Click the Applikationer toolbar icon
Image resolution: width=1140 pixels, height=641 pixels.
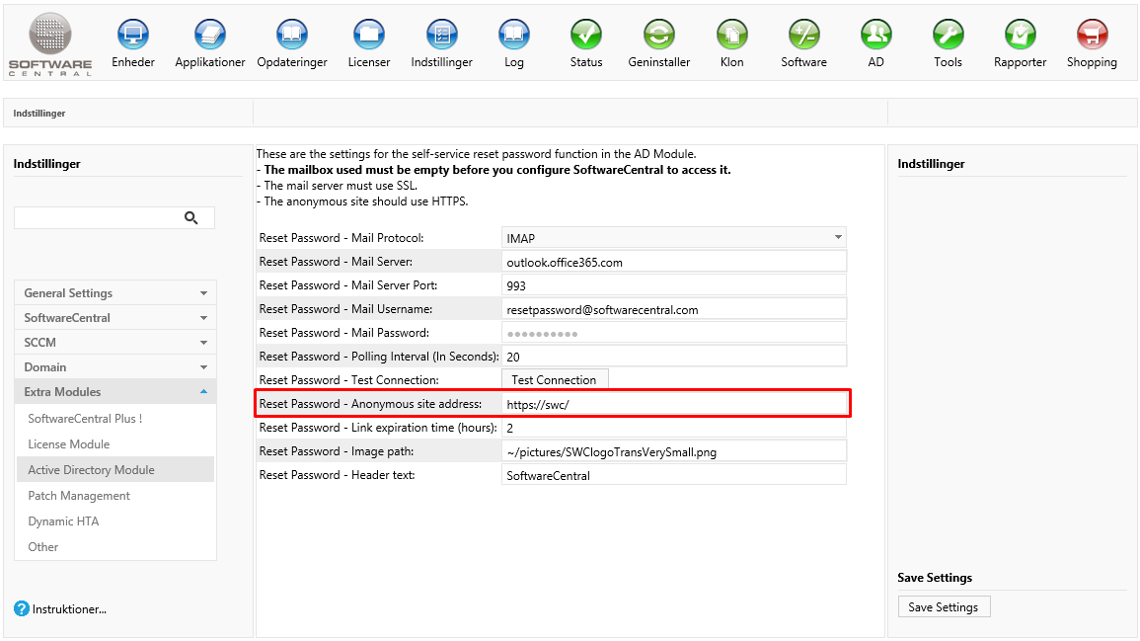210,36
